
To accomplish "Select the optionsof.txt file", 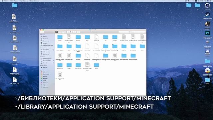I will tap(87, 56).
